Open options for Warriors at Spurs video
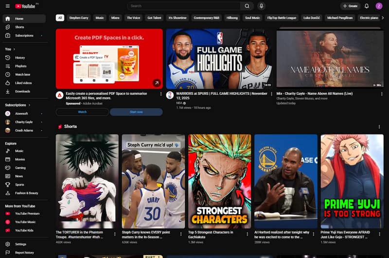This screenshot has width=389, height=258. coord(271,94)
